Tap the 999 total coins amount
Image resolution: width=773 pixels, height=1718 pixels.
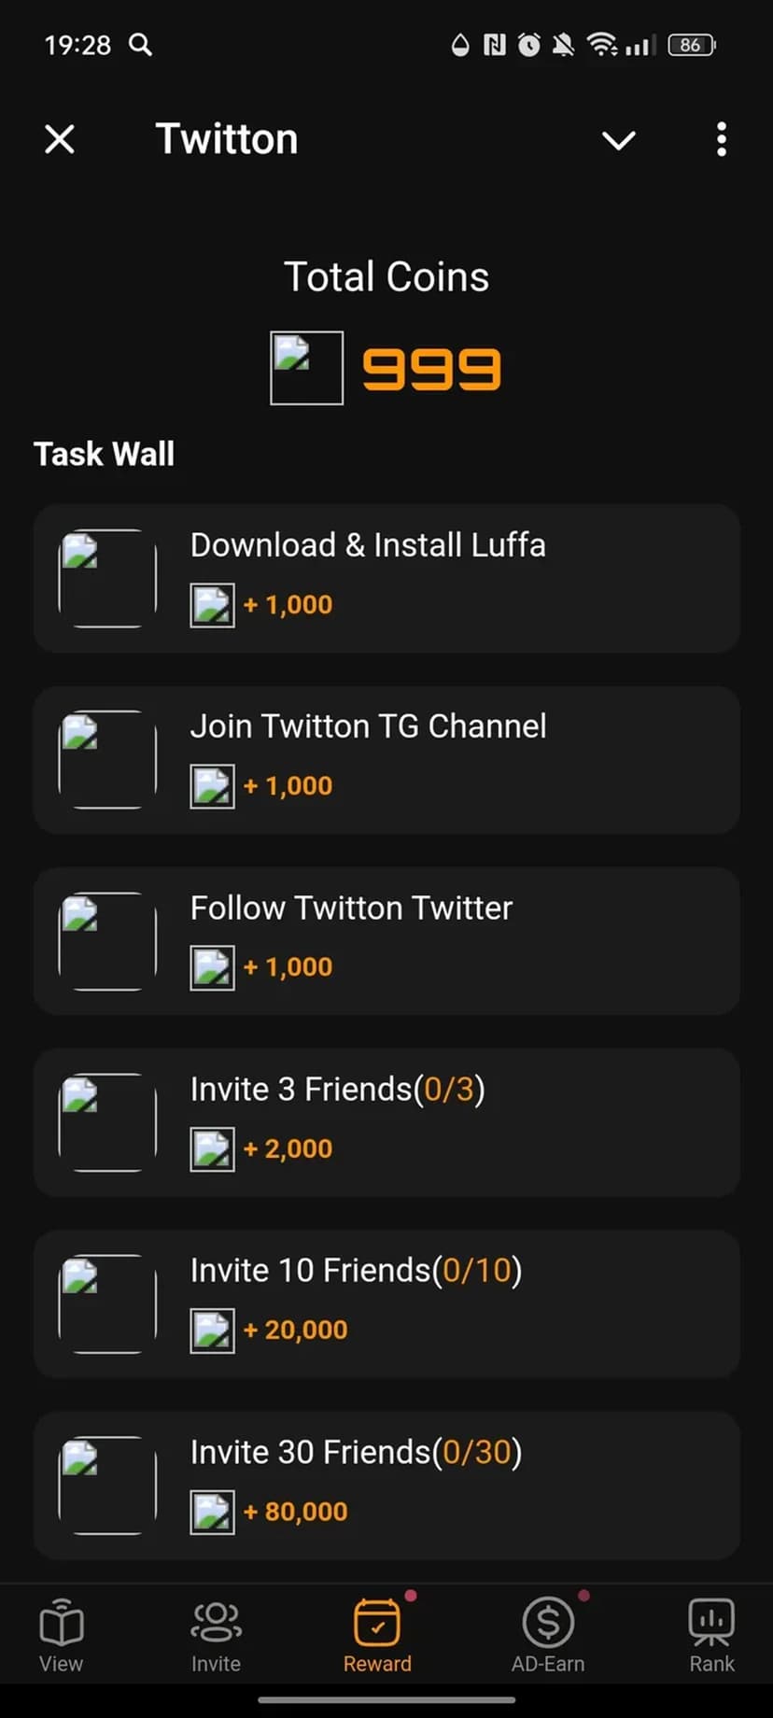(431, 369)
